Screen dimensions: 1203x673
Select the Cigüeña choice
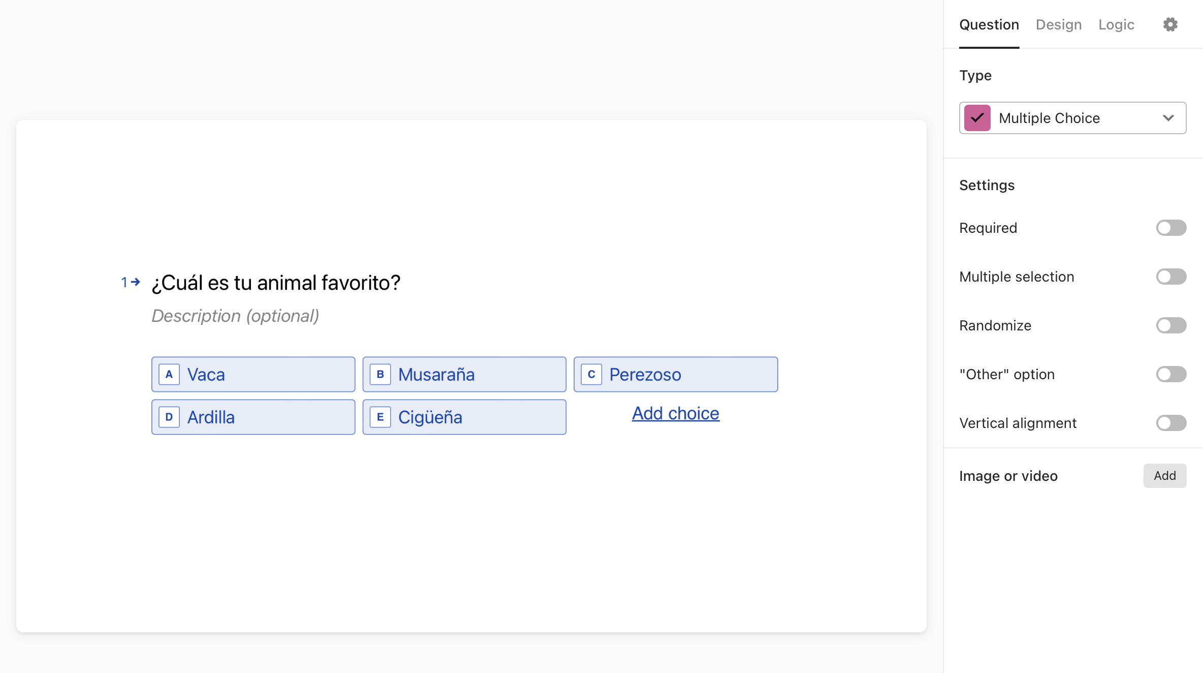pyautogui.click(x=464, y=417)
